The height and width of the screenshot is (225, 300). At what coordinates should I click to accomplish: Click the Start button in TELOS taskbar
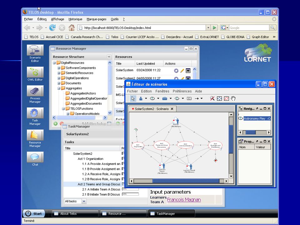click(x=34, y=213)
